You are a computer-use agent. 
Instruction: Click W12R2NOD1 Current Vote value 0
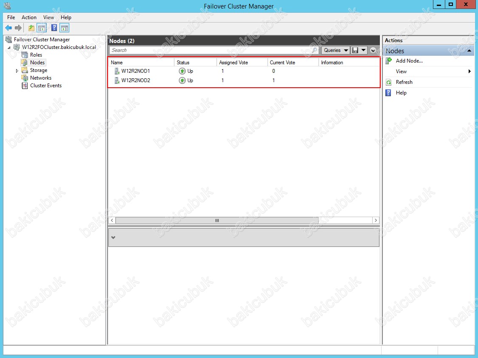coord(274,71)
